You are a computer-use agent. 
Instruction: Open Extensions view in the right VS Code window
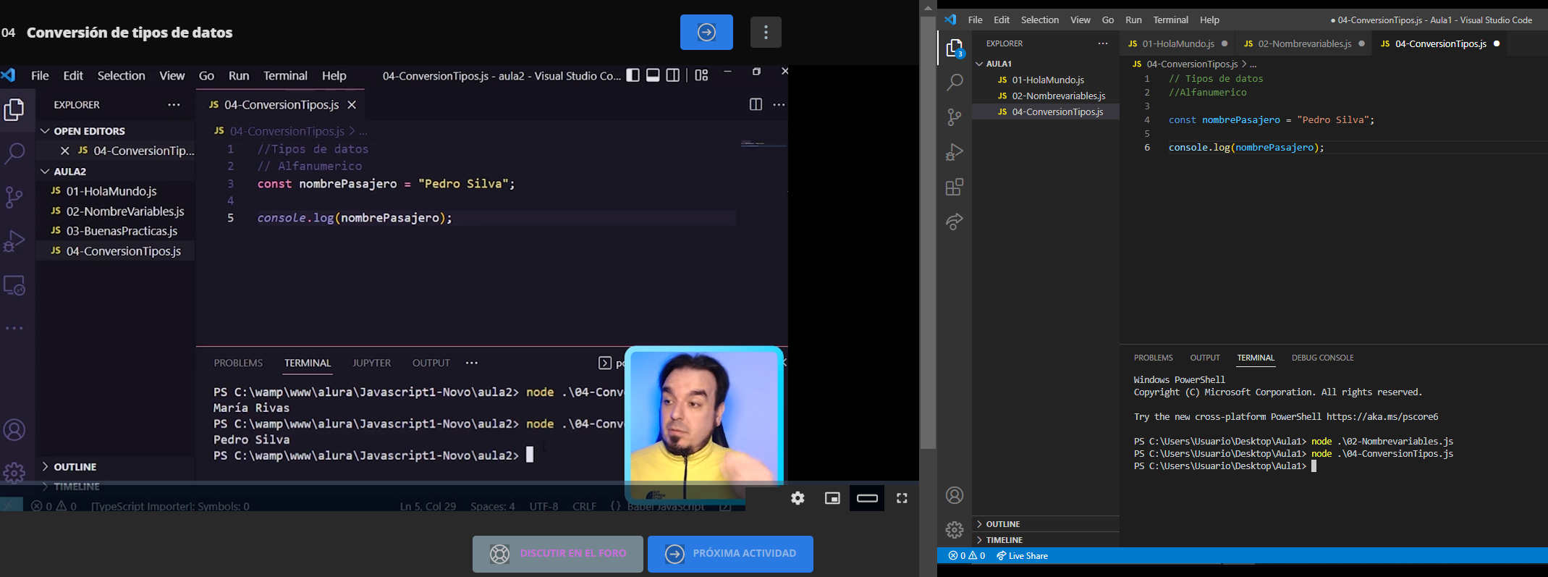tap(955, 188)
